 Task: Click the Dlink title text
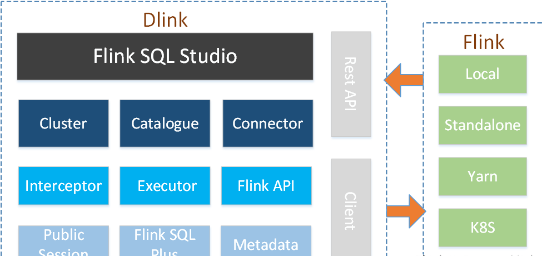pyautogui.click(x=165, y=20)
